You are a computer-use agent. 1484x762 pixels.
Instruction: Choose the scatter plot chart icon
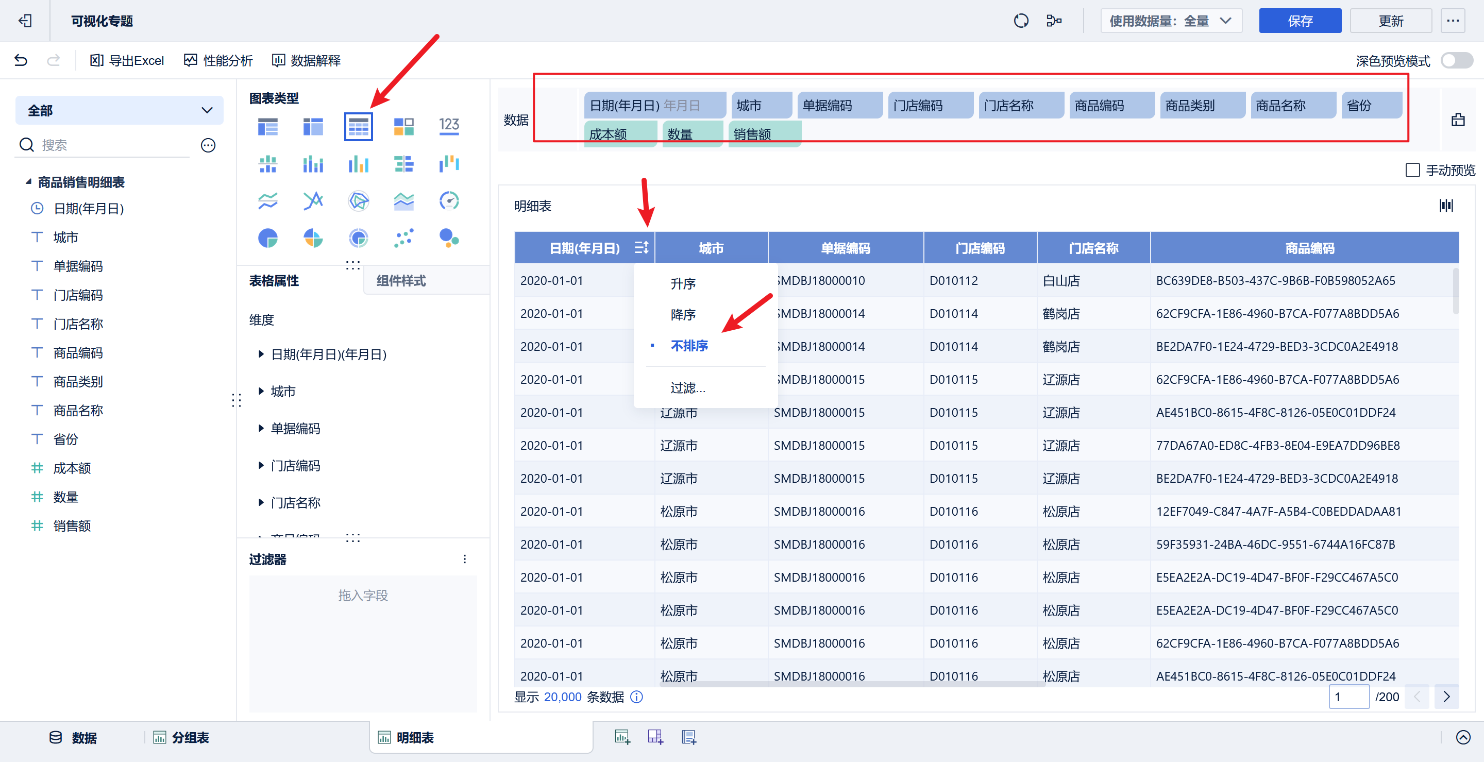403,238
